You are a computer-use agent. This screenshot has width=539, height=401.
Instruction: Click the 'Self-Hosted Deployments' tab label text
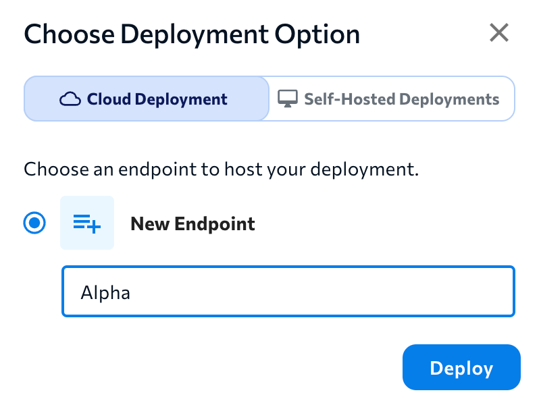401,100
